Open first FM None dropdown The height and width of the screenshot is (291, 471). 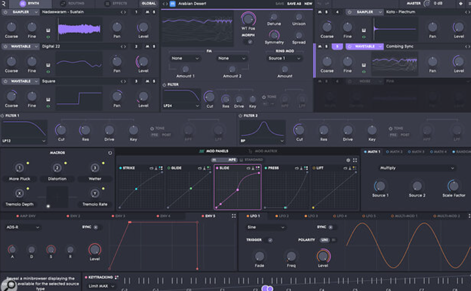184,58
